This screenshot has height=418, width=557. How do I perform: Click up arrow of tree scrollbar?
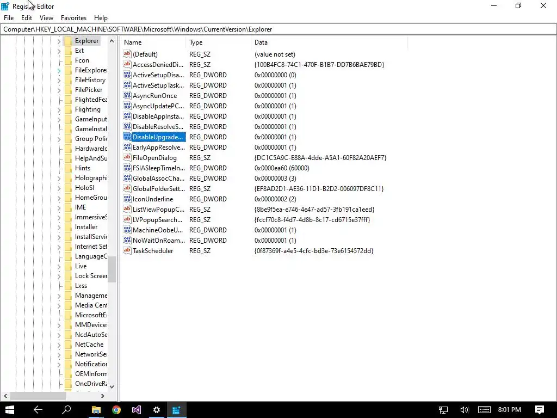pyautogui.click(x=112, y=41)
